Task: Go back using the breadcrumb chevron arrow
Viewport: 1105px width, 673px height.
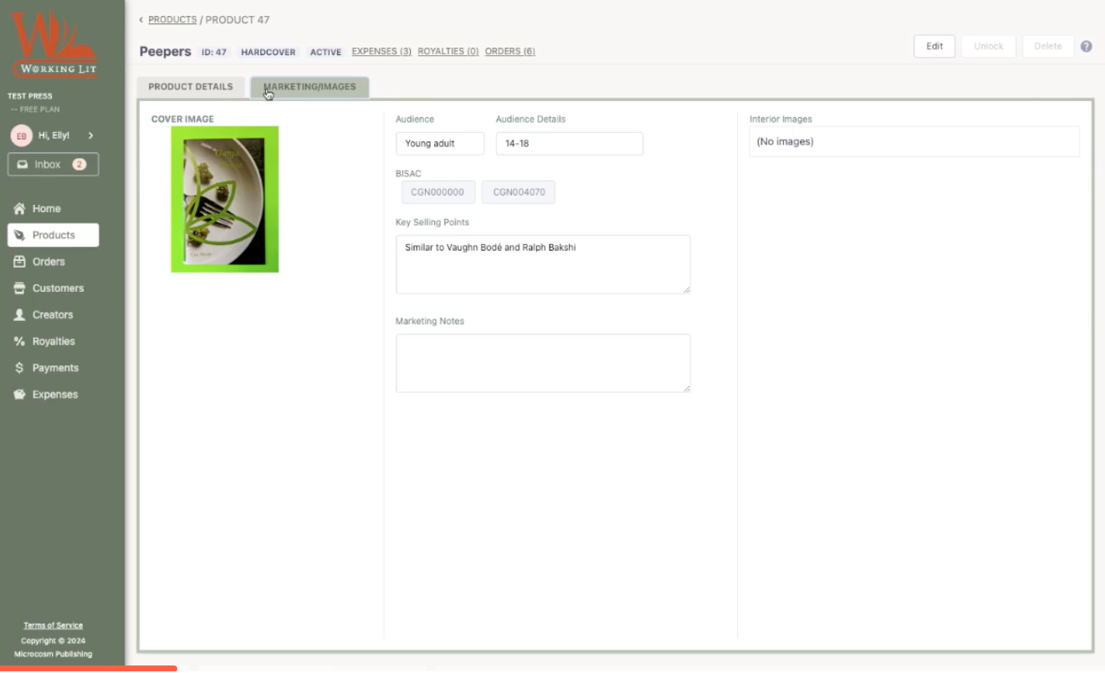Action: coord(141,20)
